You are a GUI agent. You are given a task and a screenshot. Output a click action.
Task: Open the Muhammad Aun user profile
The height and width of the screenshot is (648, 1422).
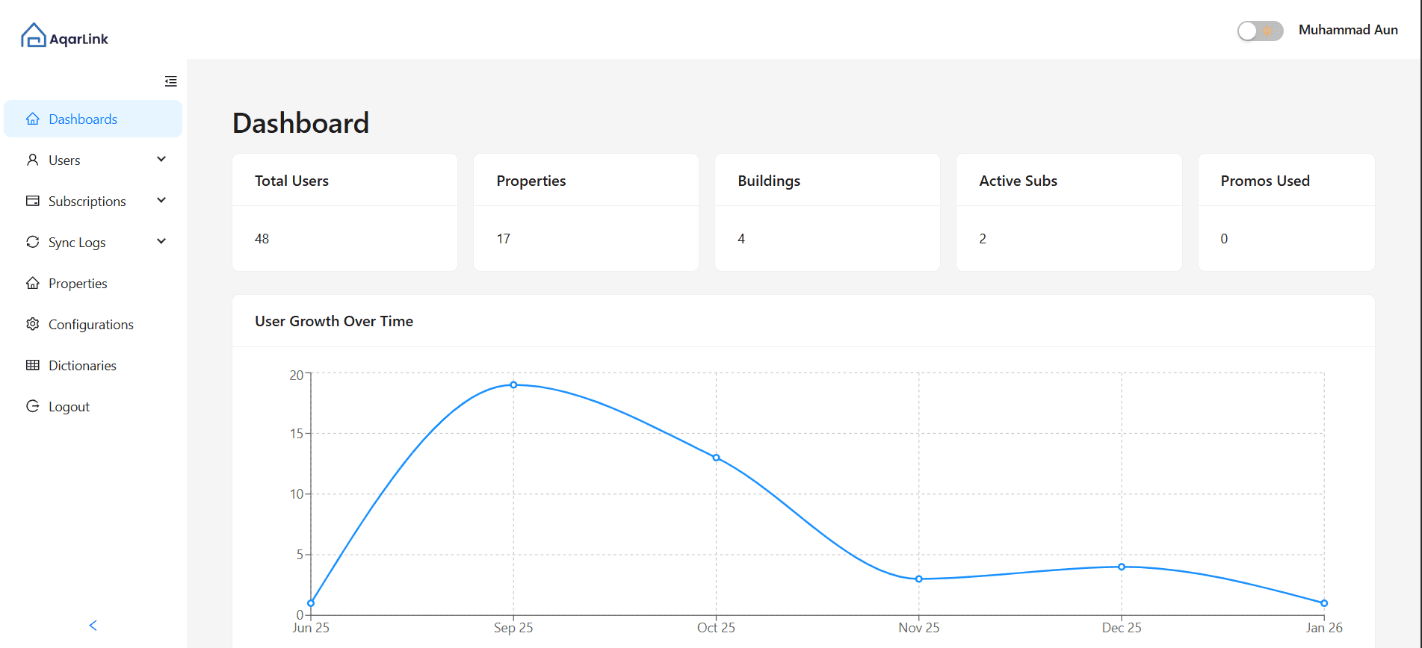coord(1347,30)
